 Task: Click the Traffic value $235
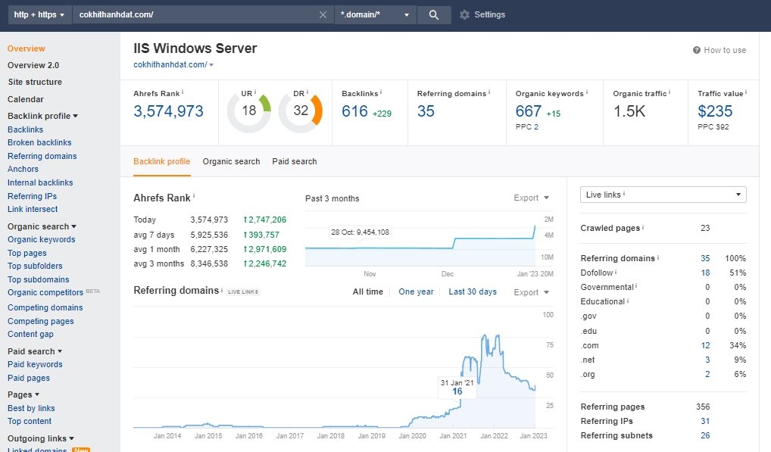click(715, 111)
